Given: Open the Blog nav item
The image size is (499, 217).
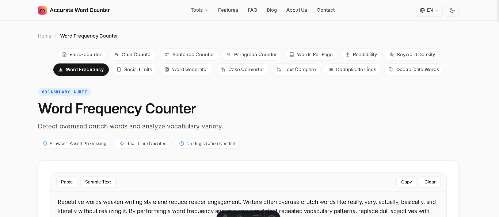Looking at the screenshot, I should click(272, 10).
